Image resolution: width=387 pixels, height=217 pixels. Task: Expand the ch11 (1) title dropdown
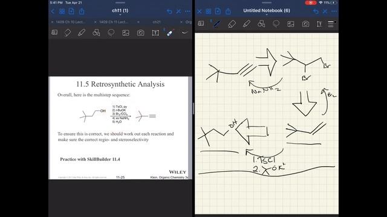(120, 14)
